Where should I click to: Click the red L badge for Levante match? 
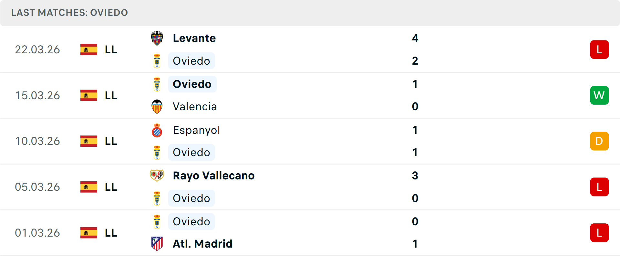[x=599, y=49]
